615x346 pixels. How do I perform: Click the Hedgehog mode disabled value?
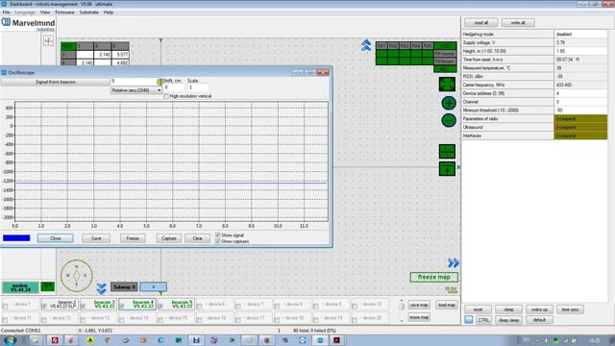click(x=580, y=35)
